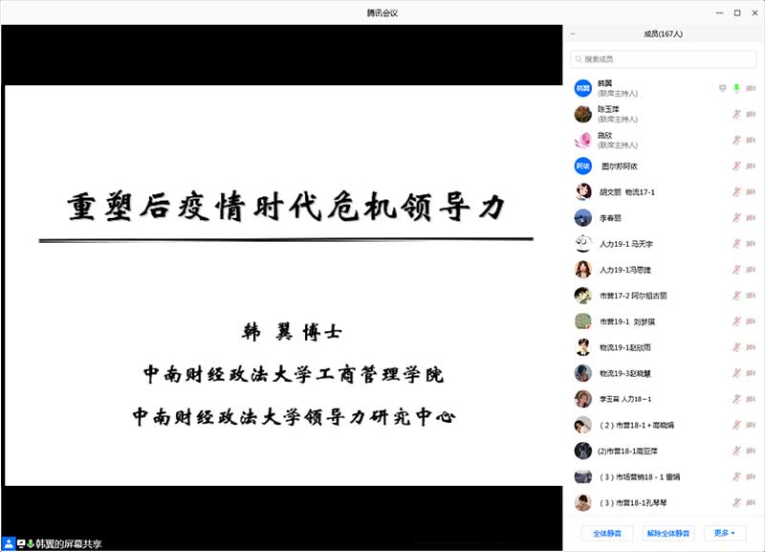This screenshot has width=765, height=552.
Task: Click the blue 阿依 avatar icon
Action: click(x=582, y=166)
